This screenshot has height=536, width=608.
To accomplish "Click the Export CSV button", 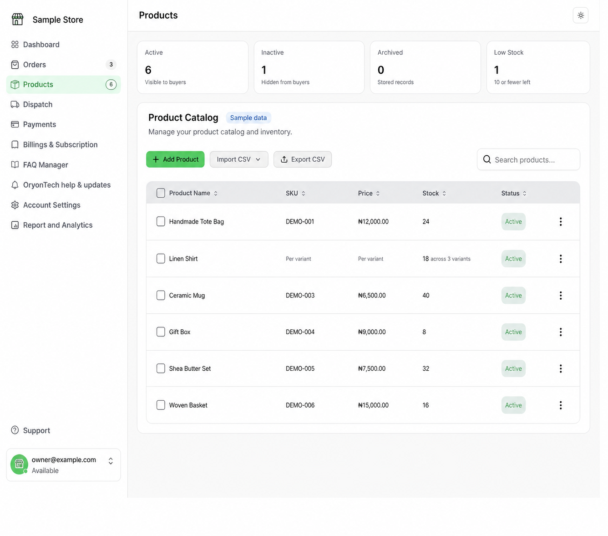I will (x=303, y=159).
